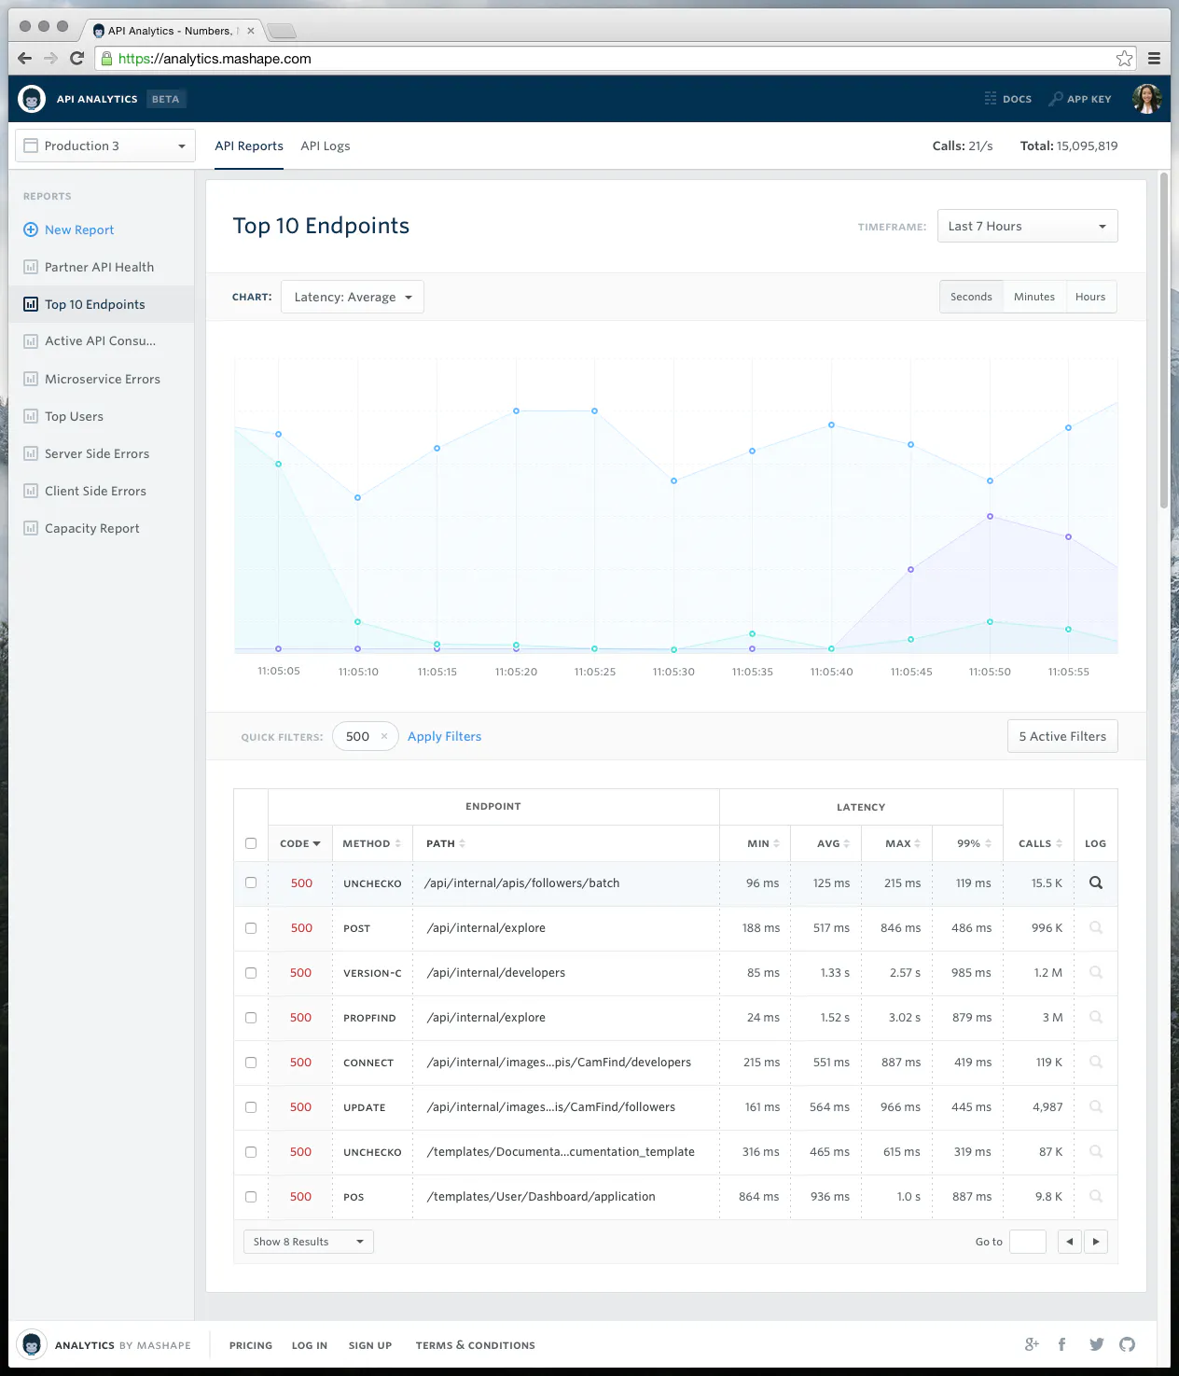
Task: Open the Log In footer link
Action: coord(310,1345)
